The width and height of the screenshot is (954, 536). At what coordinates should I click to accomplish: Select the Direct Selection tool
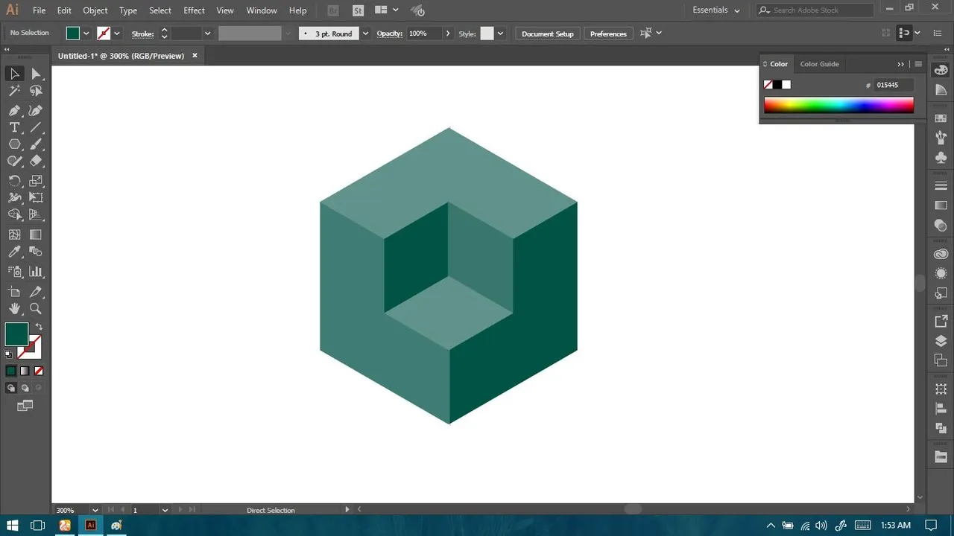coord(36,74)
